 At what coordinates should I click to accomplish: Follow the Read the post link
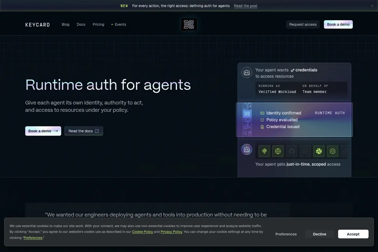coord(245,6)
